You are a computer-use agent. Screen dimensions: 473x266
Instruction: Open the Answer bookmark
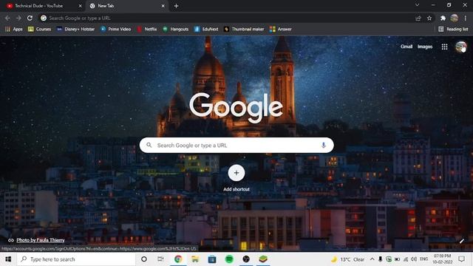[281, 29]
